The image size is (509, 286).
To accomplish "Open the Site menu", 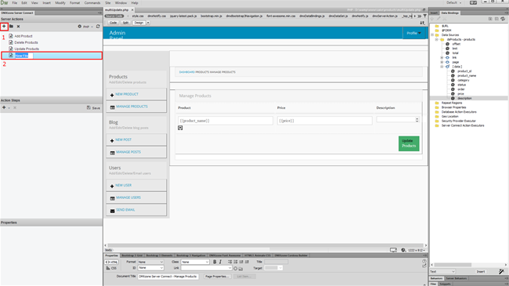I will coord(108,2).
